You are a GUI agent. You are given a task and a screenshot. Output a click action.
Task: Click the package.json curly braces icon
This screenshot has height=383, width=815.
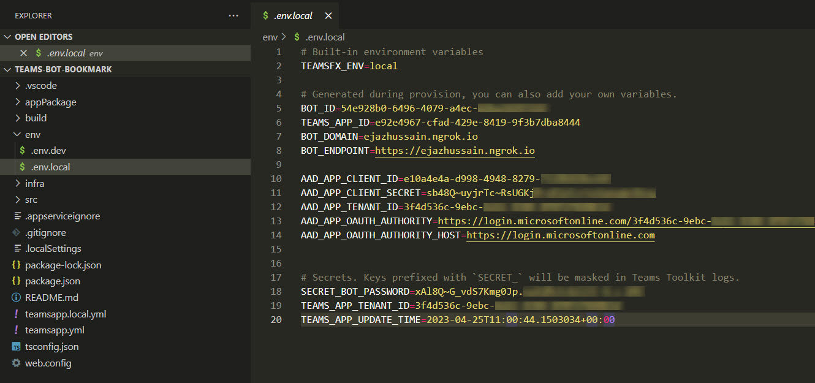pos(17,281)
